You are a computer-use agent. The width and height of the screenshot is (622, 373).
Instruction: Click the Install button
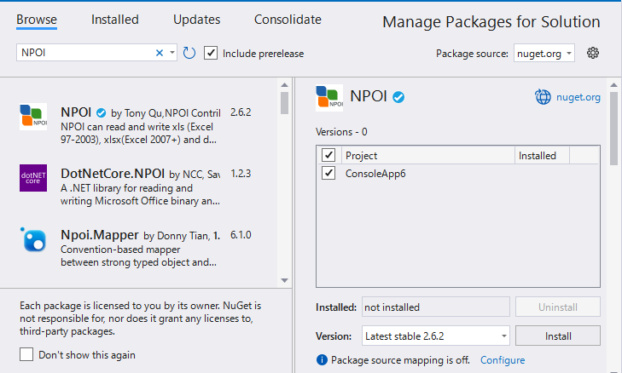pyautogui.click(x=558, y=336)
